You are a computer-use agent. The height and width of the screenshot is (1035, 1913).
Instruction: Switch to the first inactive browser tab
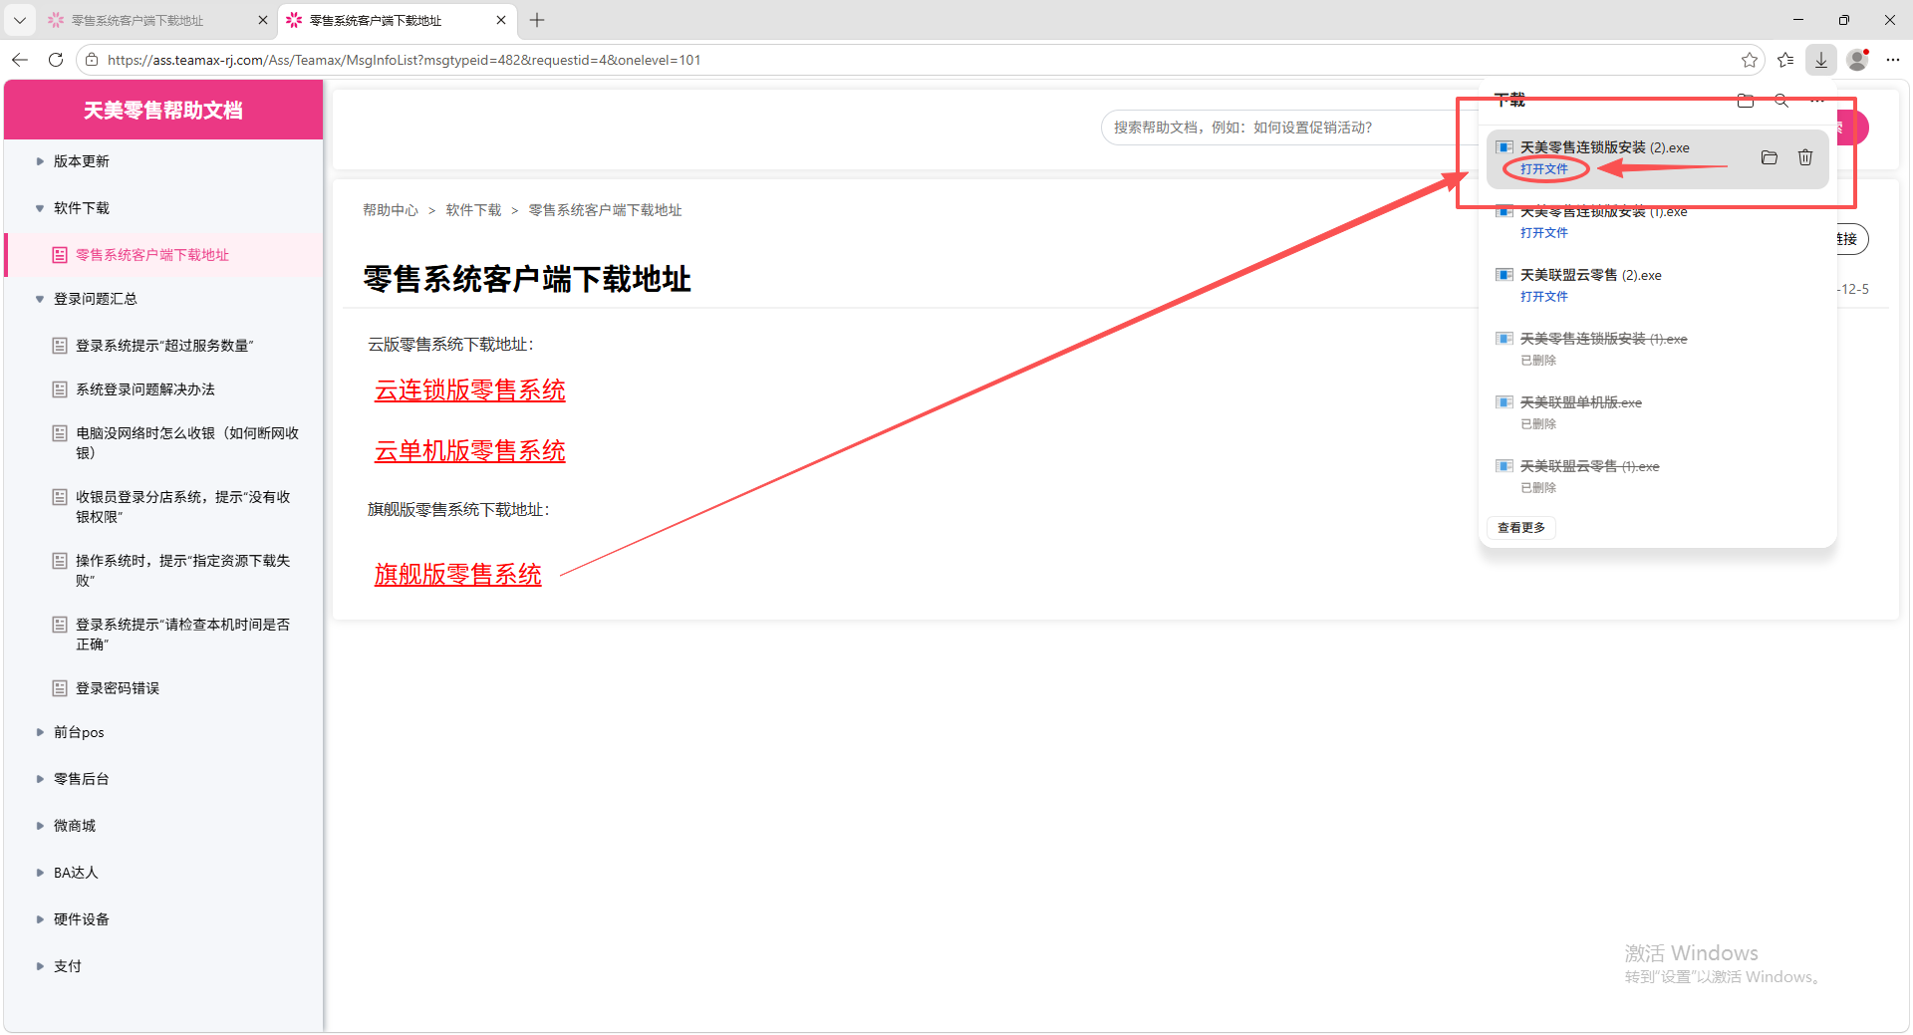click(x=149, y=20)
